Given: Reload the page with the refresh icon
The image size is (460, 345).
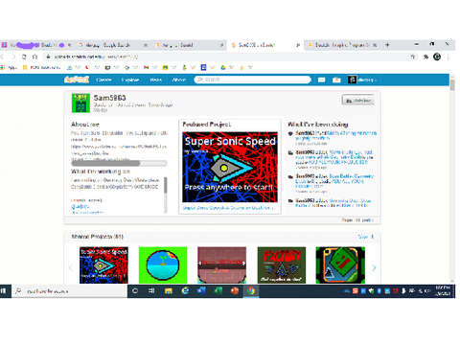Looking at the screenshot, I should [x=24, y=57].
